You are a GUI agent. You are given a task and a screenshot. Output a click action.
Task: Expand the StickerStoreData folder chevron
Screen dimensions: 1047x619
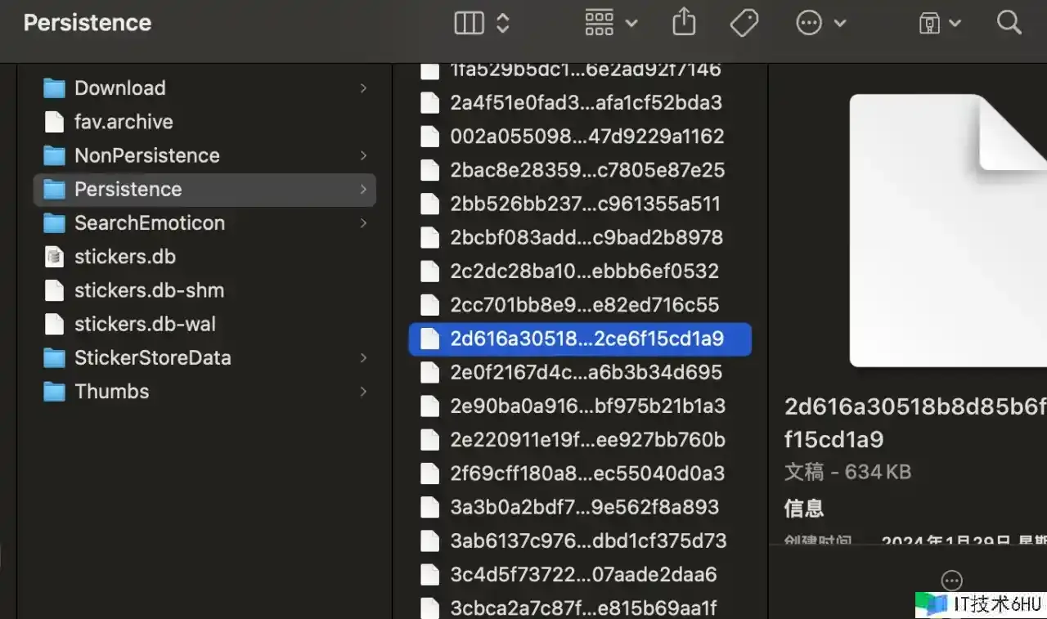[363, 358]
